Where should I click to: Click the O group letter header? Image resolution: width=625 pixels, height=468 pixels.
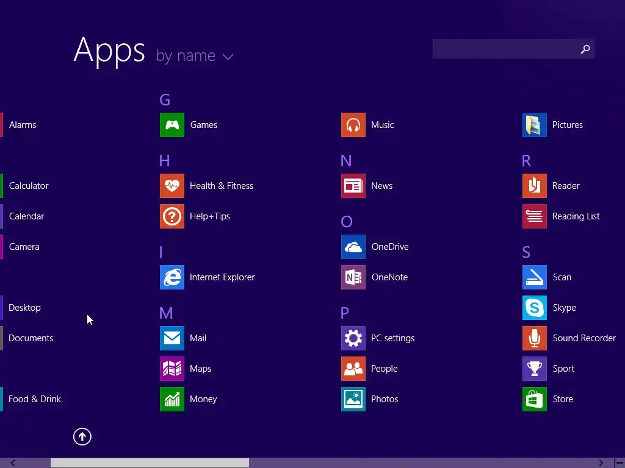pyautogui.click(x=347, y=222)
